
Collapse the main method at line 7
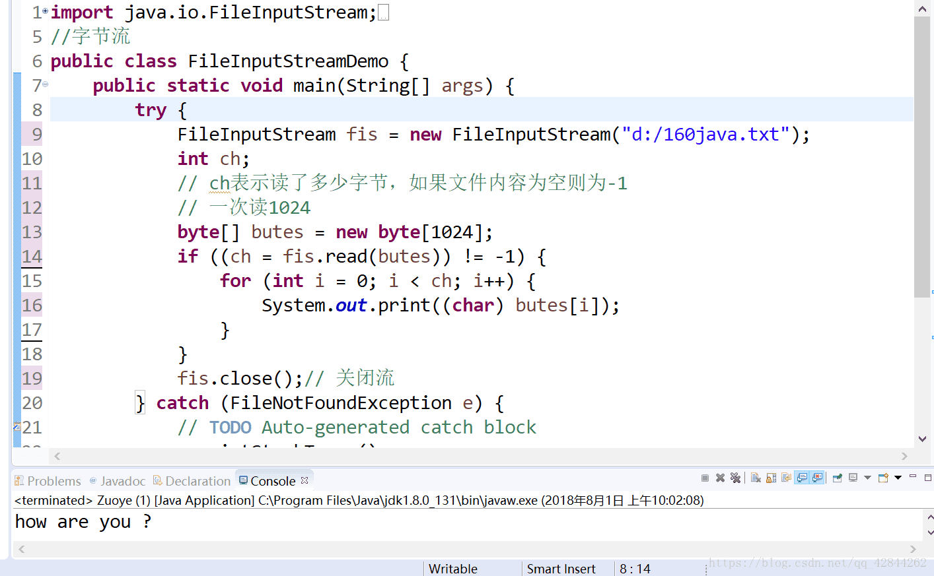pos(45,84)
